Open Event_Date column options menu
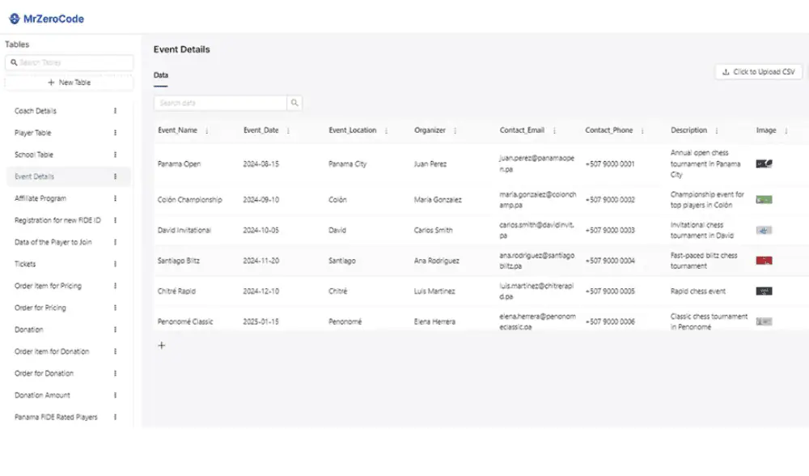The width and height of the screenshot is (809, 476). (288, 131)
